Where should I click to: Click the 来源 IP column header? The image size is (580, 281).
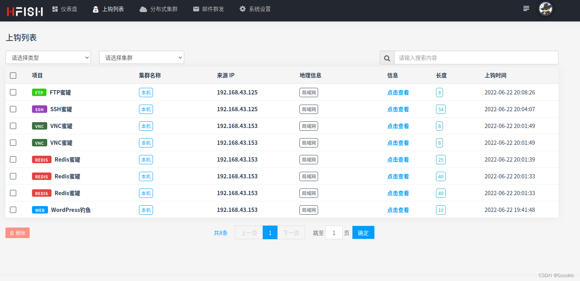pyautogui.click(x=226, y=75)
